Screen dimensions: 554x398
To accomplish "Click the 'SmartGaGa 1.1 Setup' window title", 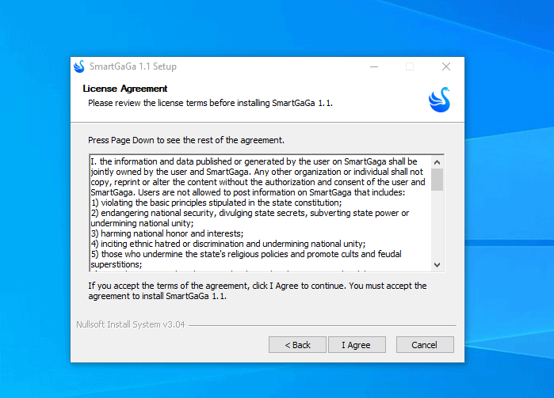I will 133,66.
